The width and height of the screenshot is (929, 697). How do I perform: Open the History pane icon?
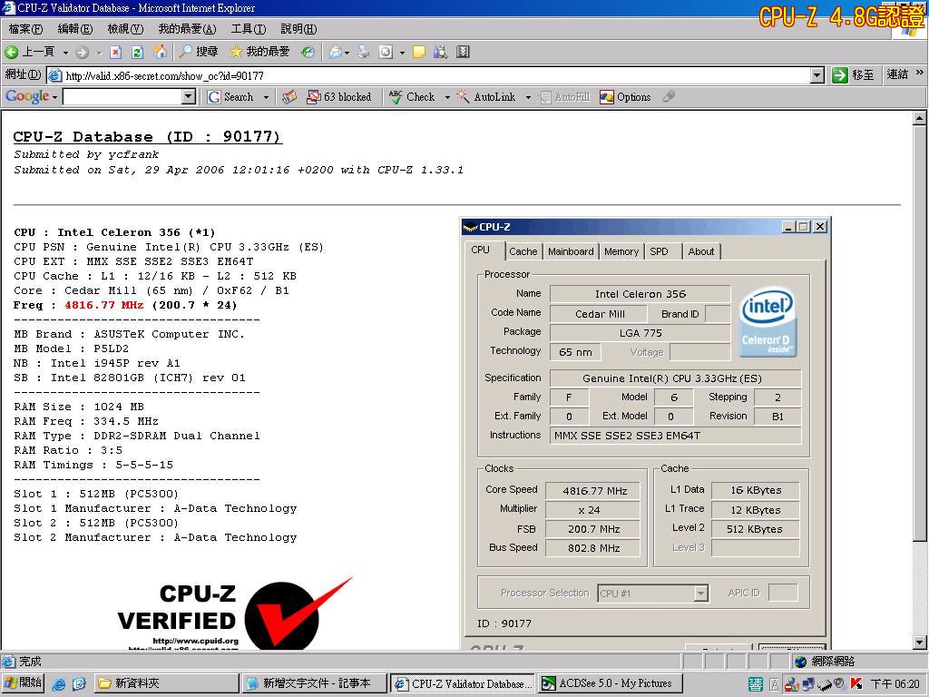308,52
